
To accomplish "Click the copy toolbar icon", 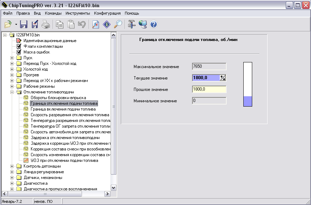I will [59, 24].
